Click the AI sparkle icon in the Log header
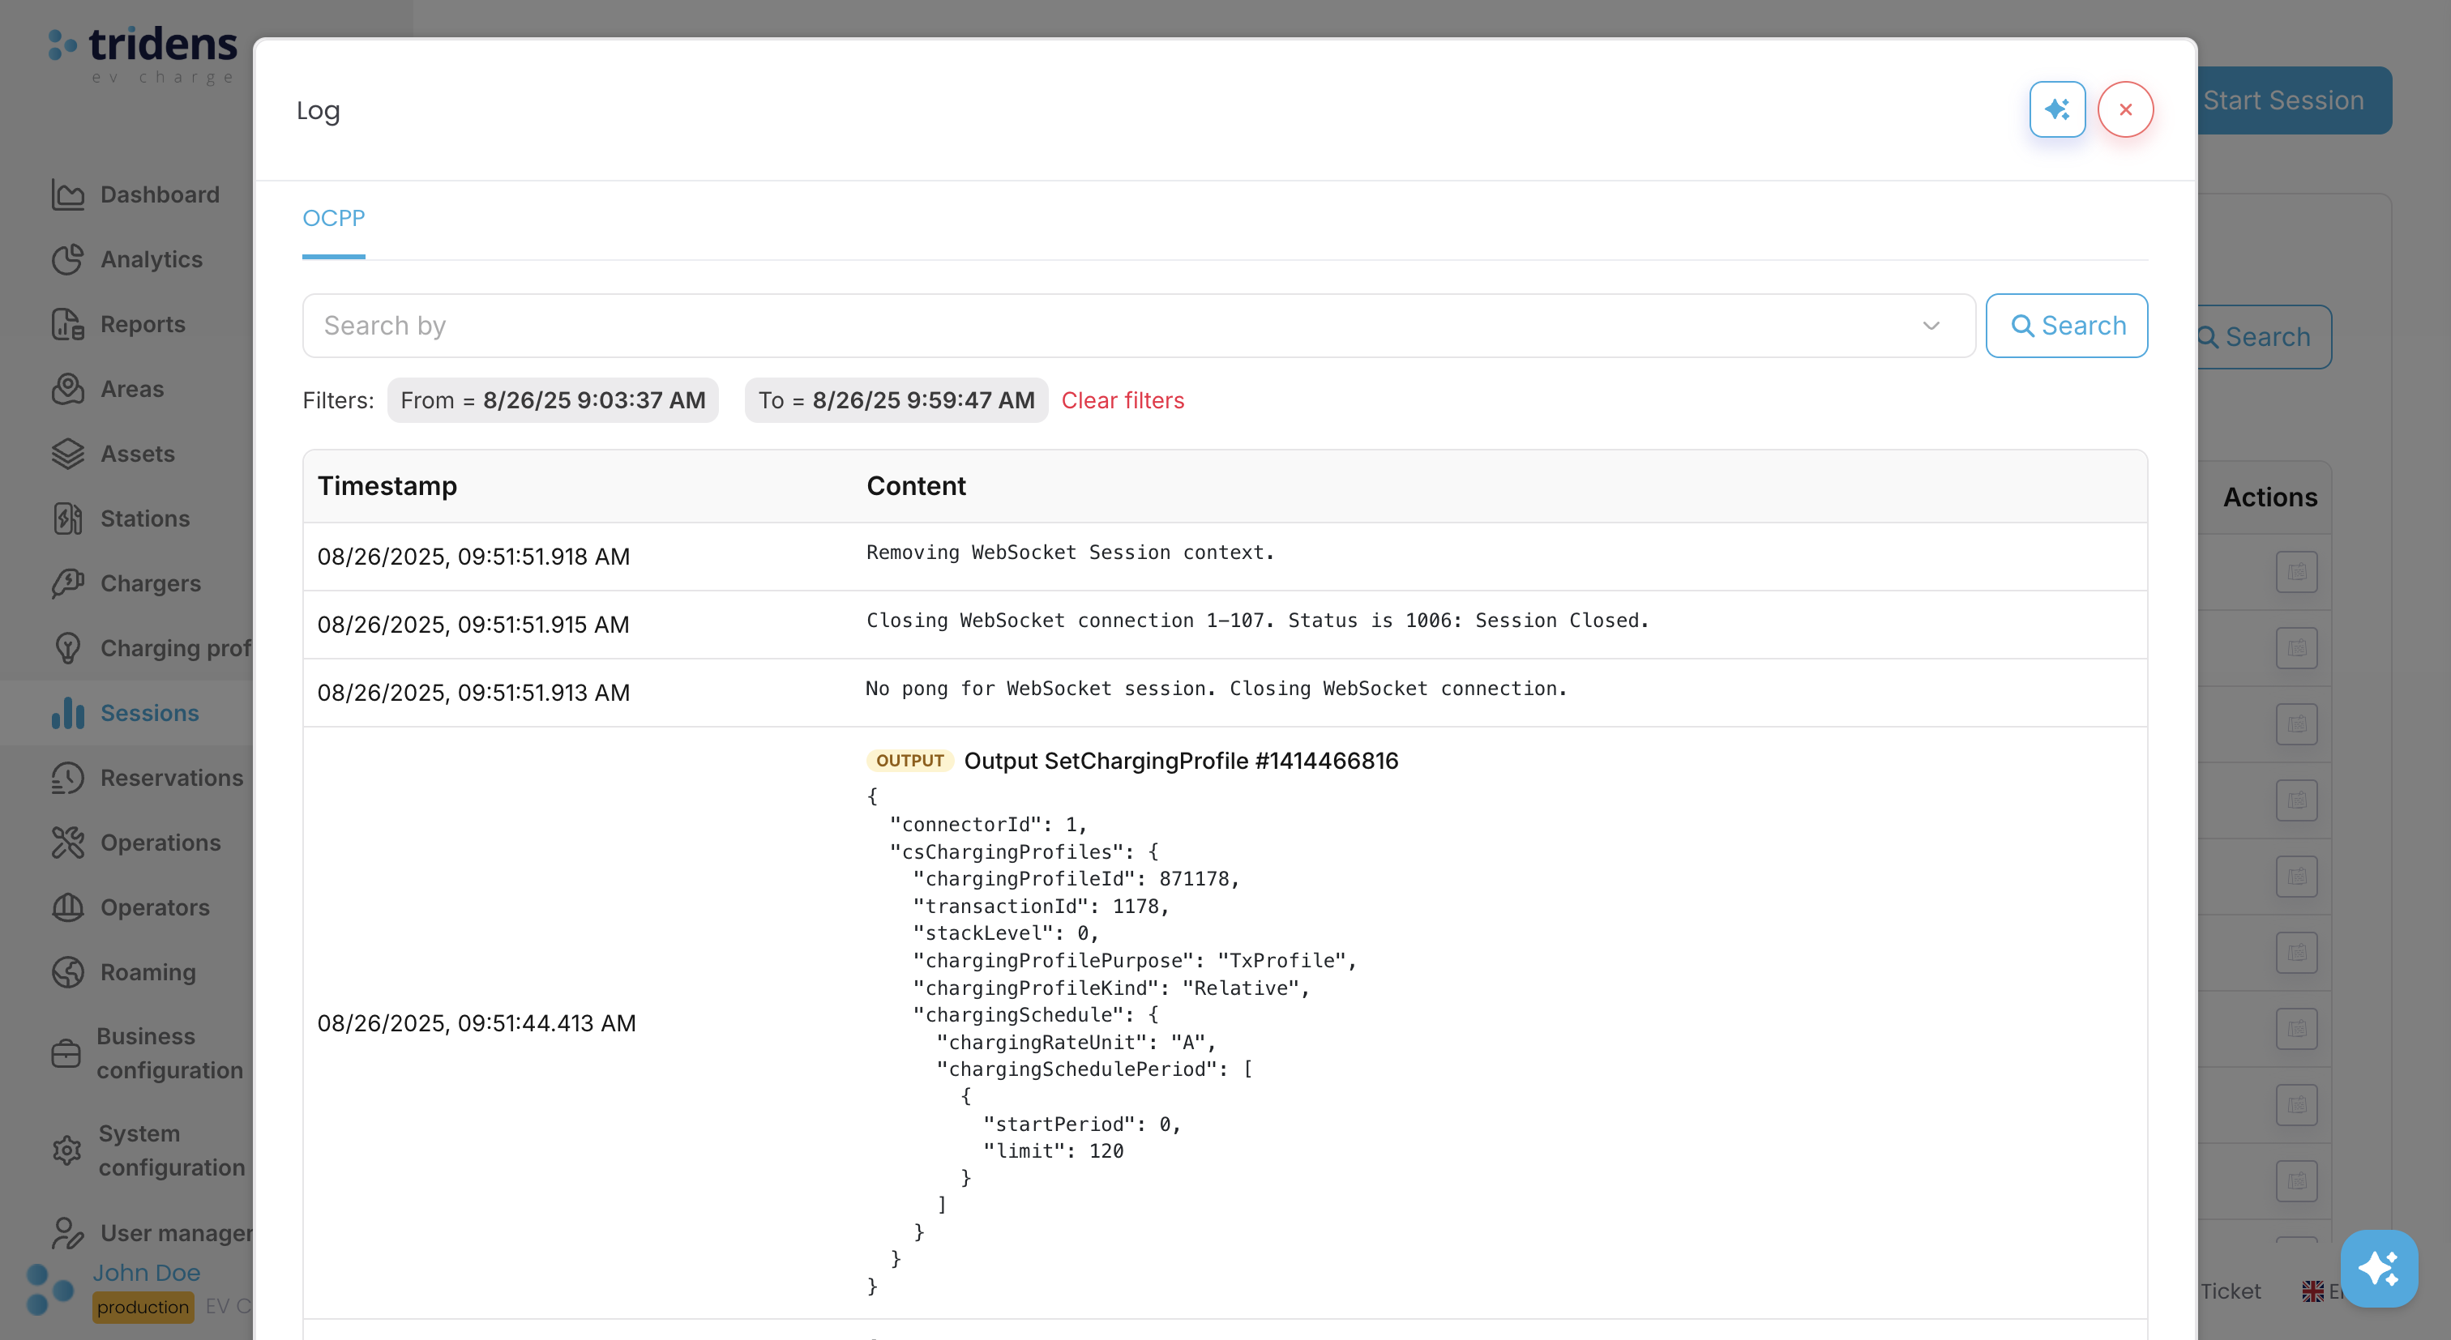Screen dimensions: 2451x1340 pos(2058,109)
